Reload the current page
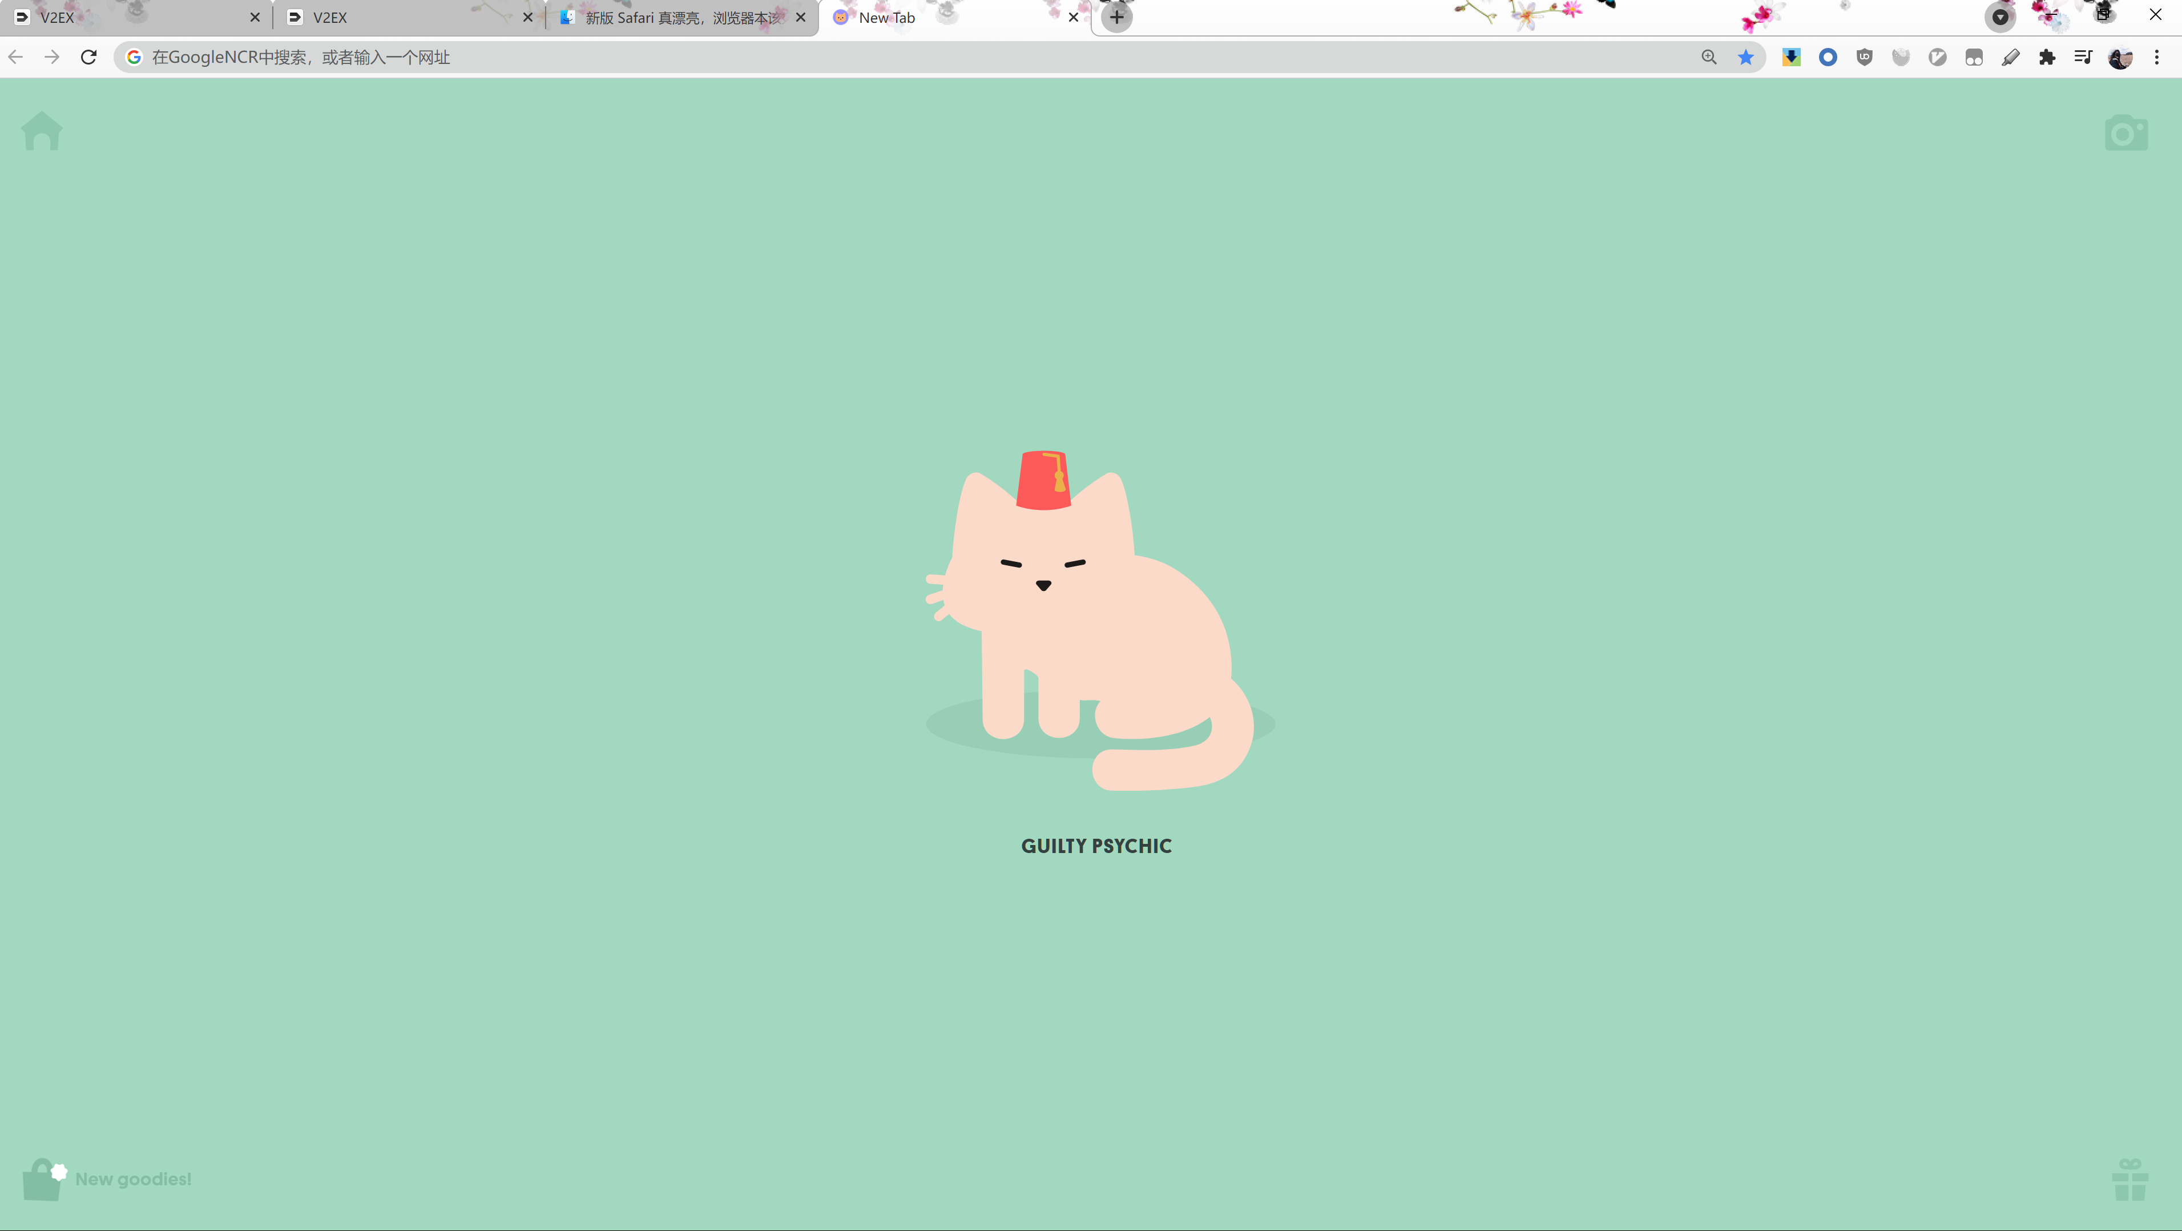The height and width of the screenshot is (1231, 2182). click(89, 57)
